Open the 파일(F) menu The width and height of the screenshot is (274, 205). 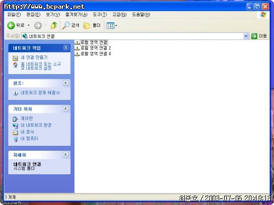click(14, 14)
